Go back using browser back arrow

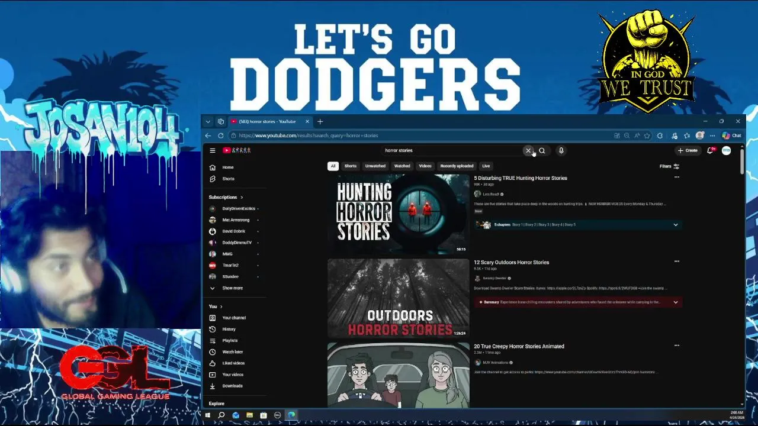click(208, 135)
